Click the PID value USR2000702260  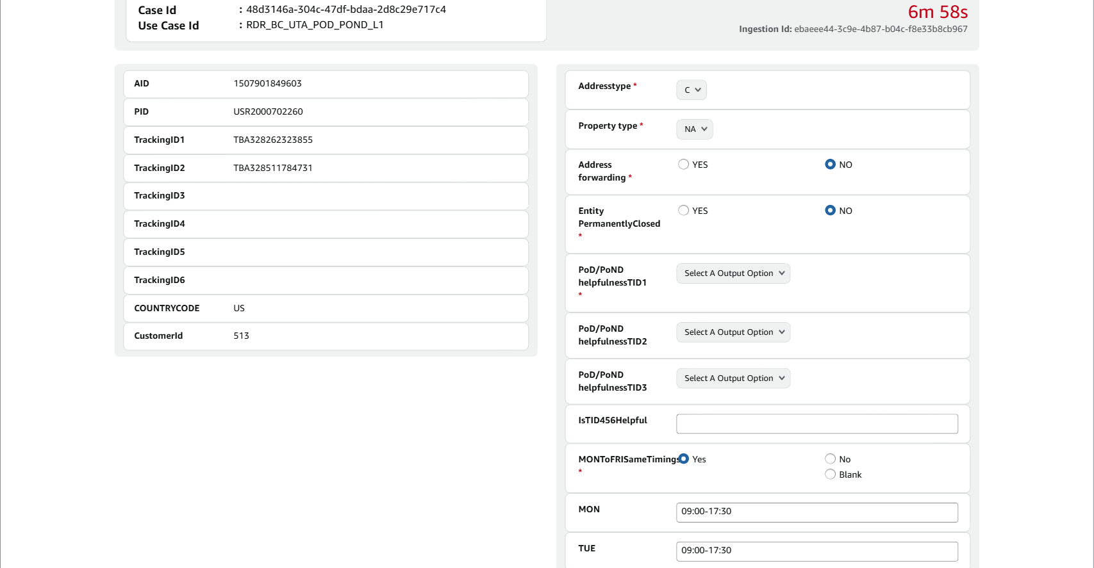pyautogui.click(x=268, y=112)
